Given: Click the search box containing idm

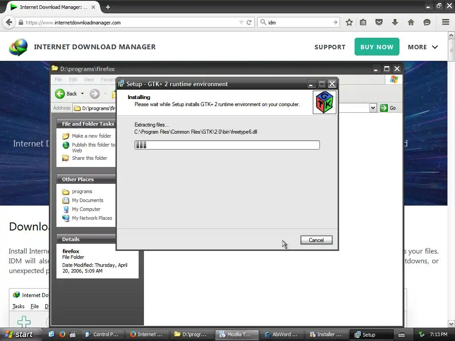Looking at the screenshot, I should (299, 22).
